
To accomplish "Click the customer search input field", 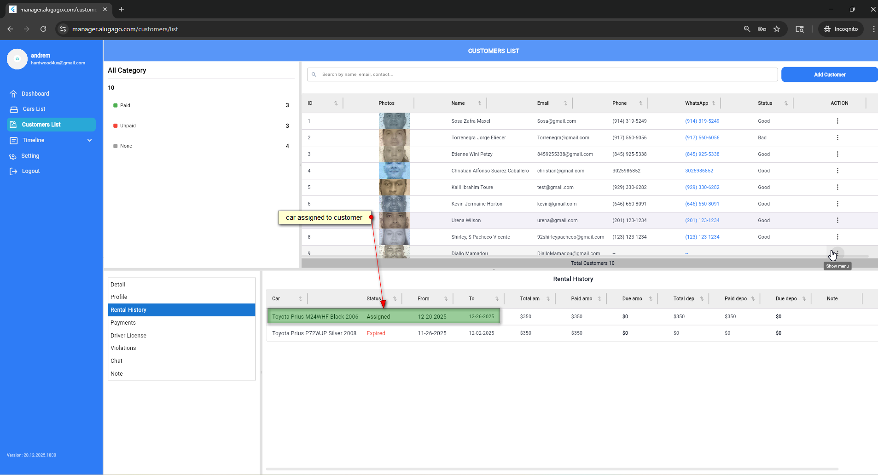I will (543, 74).
